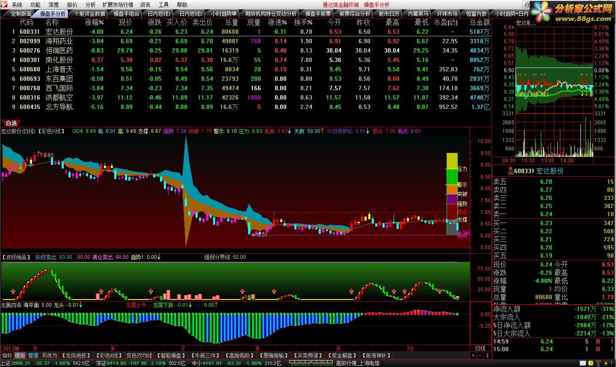
Task: Sort by 市盈(动) column header
Action: coord(445,22)
